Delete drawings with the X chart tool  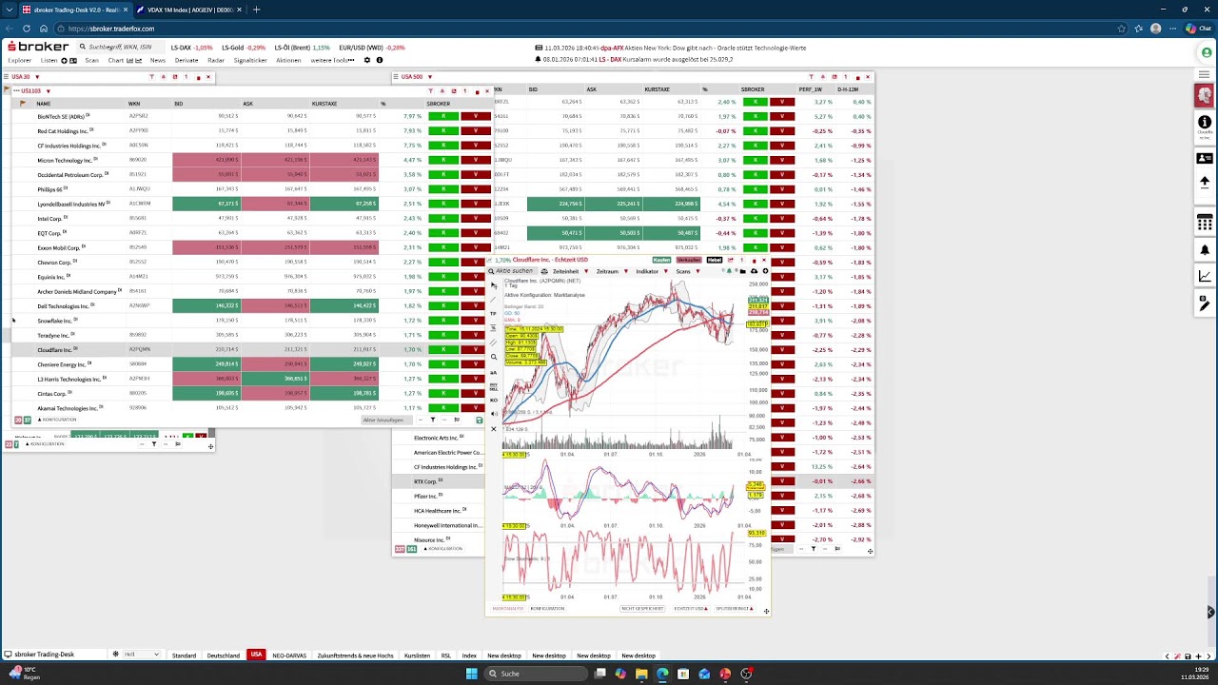[x=493, y=429]
